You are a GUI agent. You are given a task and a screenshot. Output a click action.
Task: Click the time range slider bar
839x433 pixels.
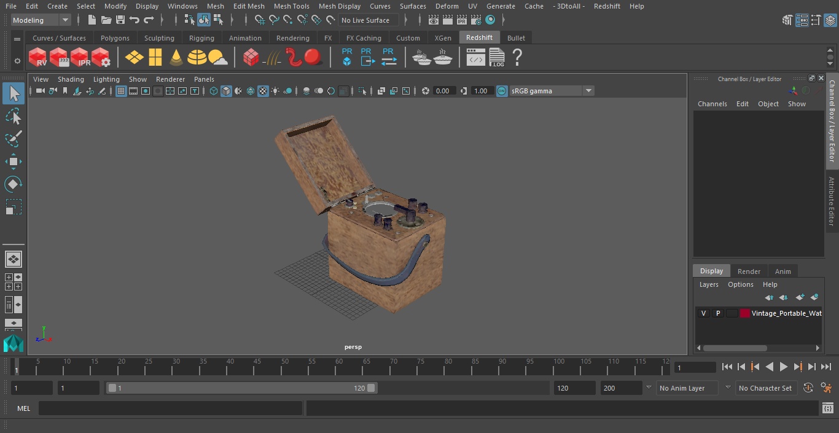click(241, 388)
